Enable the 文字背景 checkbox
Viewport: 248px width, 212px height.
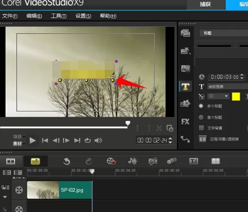click(x=201, y=128)
